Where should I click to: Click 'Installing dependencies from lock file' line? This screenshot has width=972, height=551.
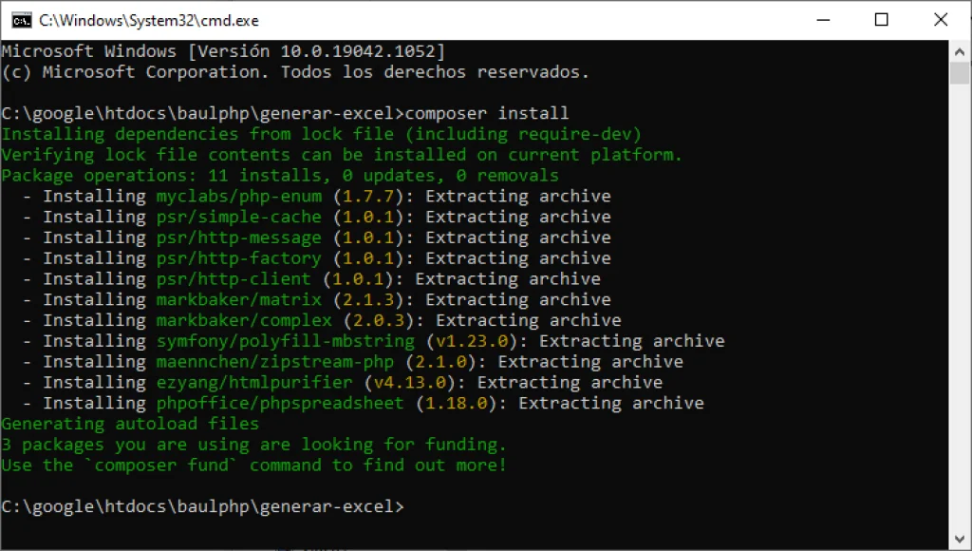click(x=321, y=134)
